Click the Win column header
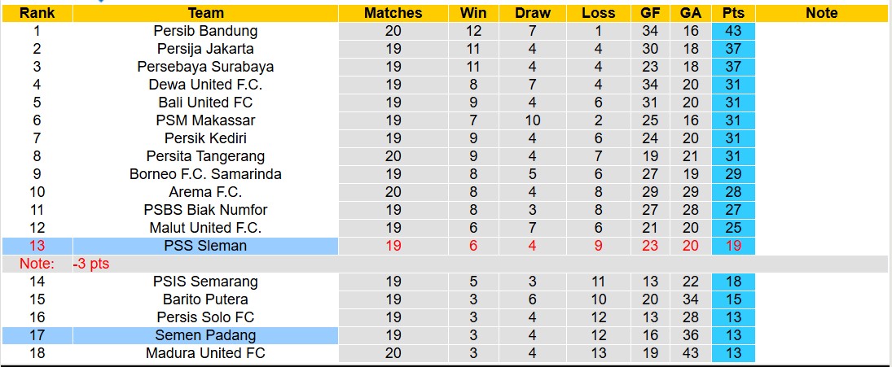Screen dimensions: 892x367 tap(473, 13)
